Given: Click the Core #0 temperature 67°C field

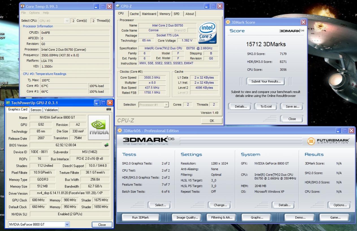Looking at the screenshot, I should 64,86.
